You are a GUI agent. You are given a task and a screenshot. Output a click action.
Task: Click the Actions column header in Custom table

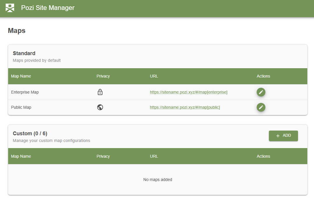(x=263, y=156)
